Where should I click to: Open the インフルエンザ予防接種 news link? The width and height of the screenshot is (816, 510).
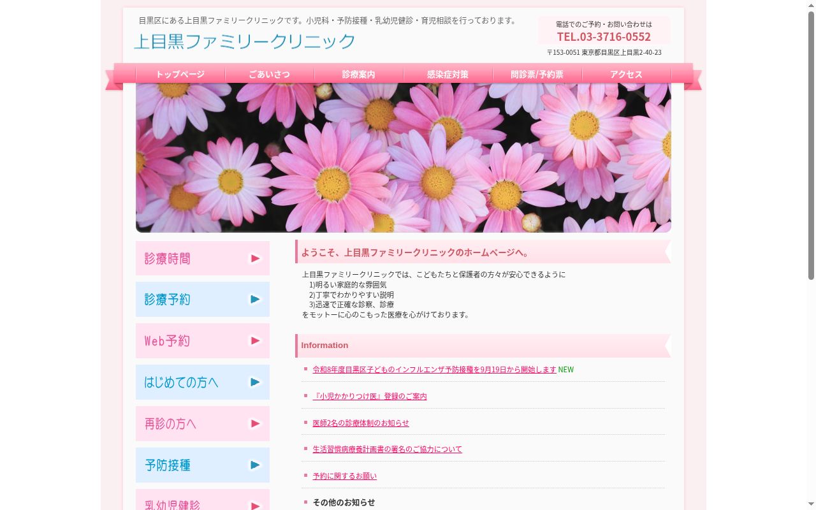click(x=434, y=370)
